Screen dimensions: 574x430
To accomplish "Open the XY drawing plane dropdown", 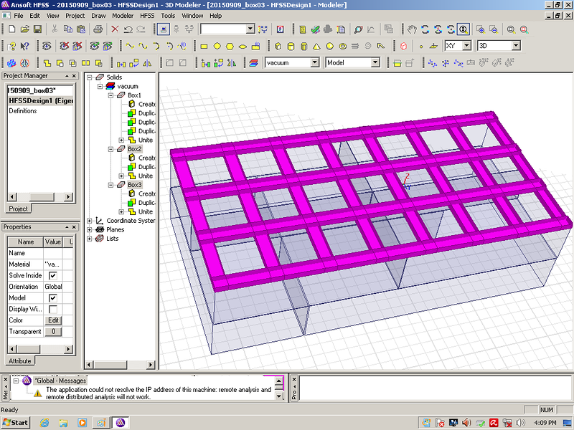I will pyautogui.click(x=466, y=46).
